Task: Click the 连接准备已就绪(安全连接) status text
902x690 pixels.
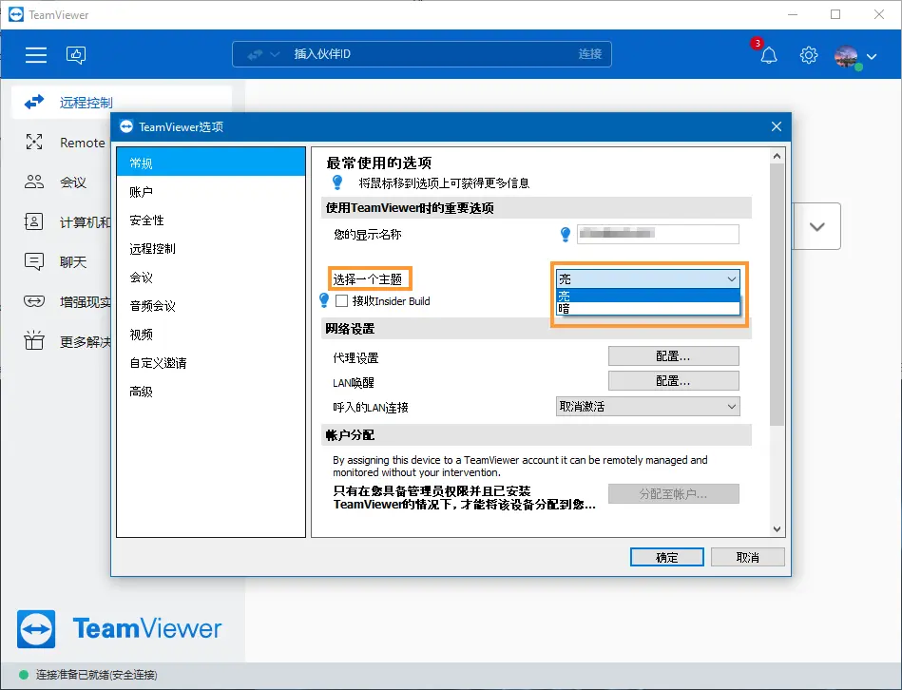Action: (97, 675)
